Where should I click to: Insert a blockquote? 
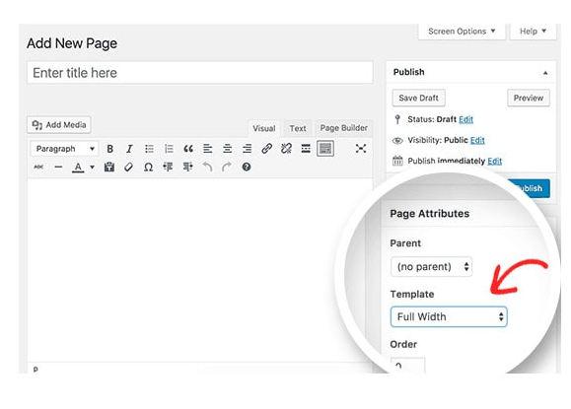pos(188,149)
